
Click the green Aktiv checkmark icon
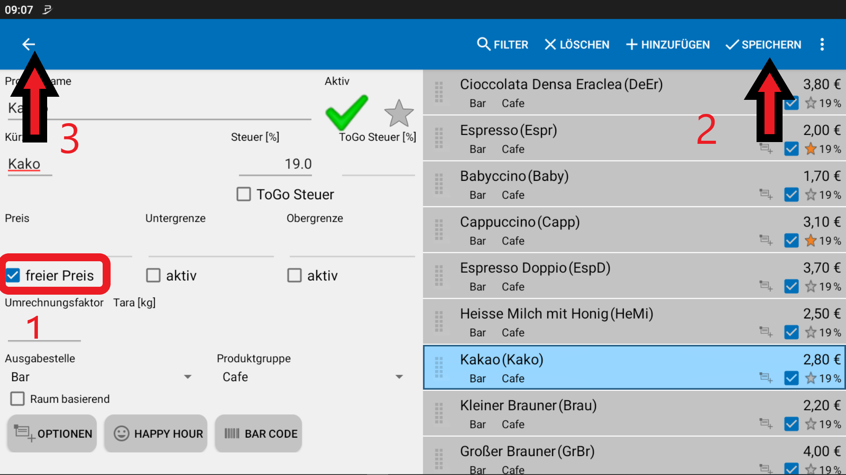(x=346, y=112)
